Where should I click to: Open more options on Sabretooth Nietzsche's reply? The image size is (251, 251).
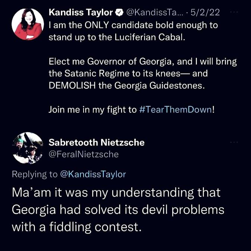(x=234, y=142)
